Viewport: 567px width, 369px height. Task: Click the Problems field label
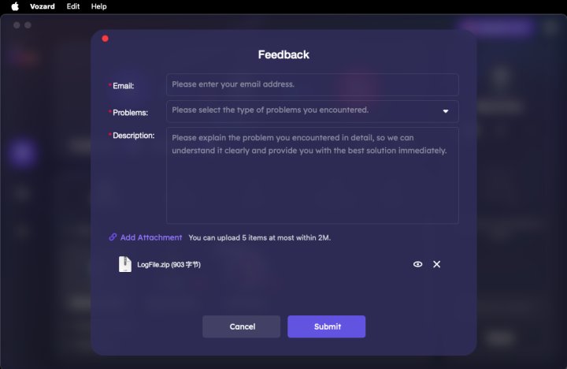pyautogui.click(x=130, y=113)
